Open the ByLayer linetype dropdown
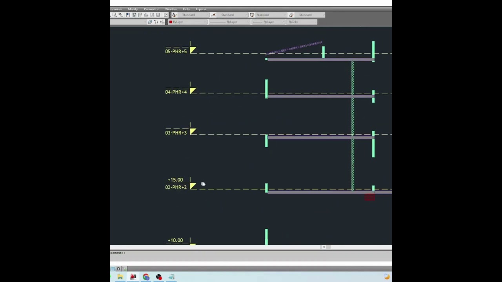Image resolution: width=502 pixels, height=282 pixels. pos(230,22)
